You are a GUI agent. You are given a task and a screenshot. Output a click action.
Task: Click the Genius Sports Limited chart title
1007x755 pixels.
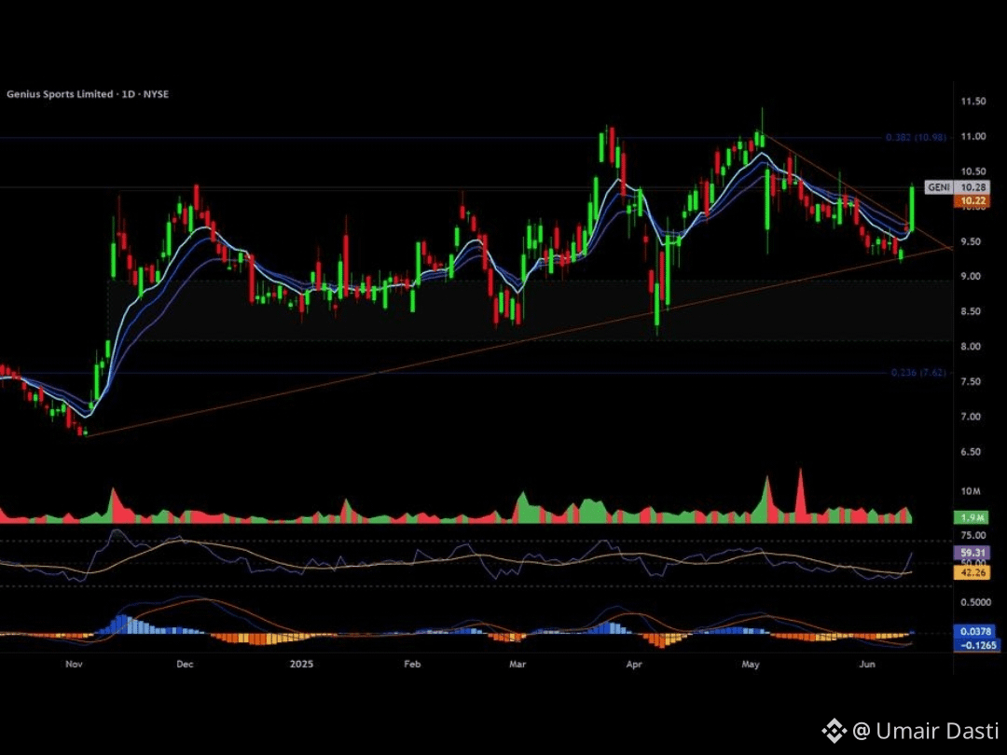88,94
